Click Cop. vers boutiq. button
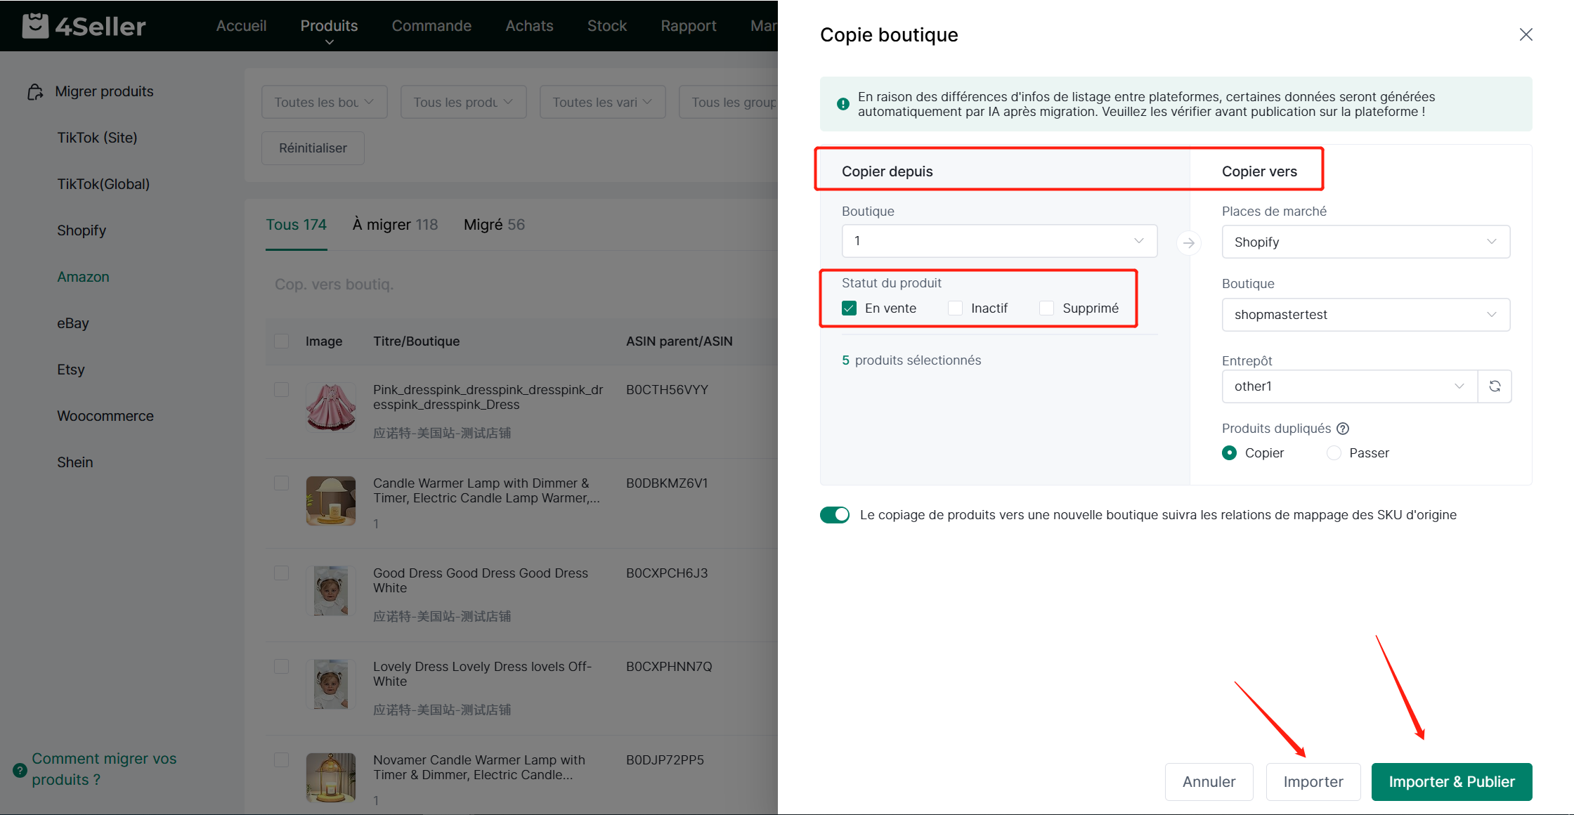 point(334,285)
